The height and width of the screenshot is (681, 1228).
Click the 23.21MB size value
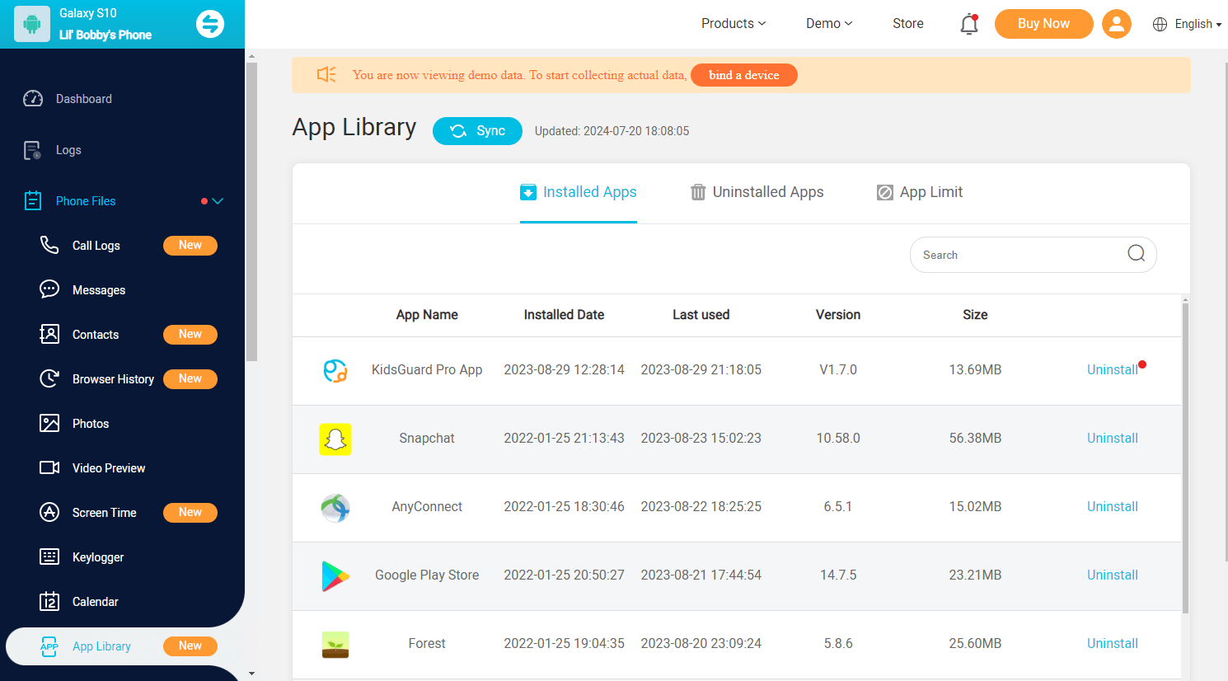point(975,575)
